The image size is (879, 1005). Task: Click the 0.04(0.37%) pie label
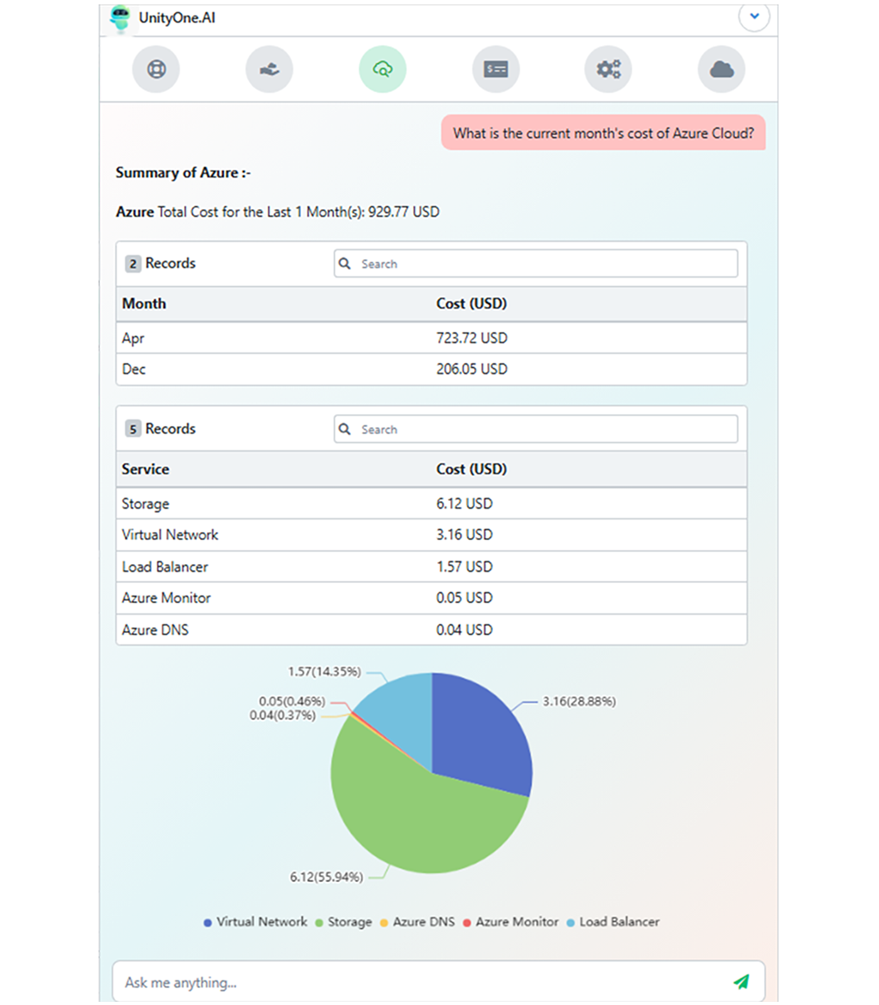tap(283, 715)
